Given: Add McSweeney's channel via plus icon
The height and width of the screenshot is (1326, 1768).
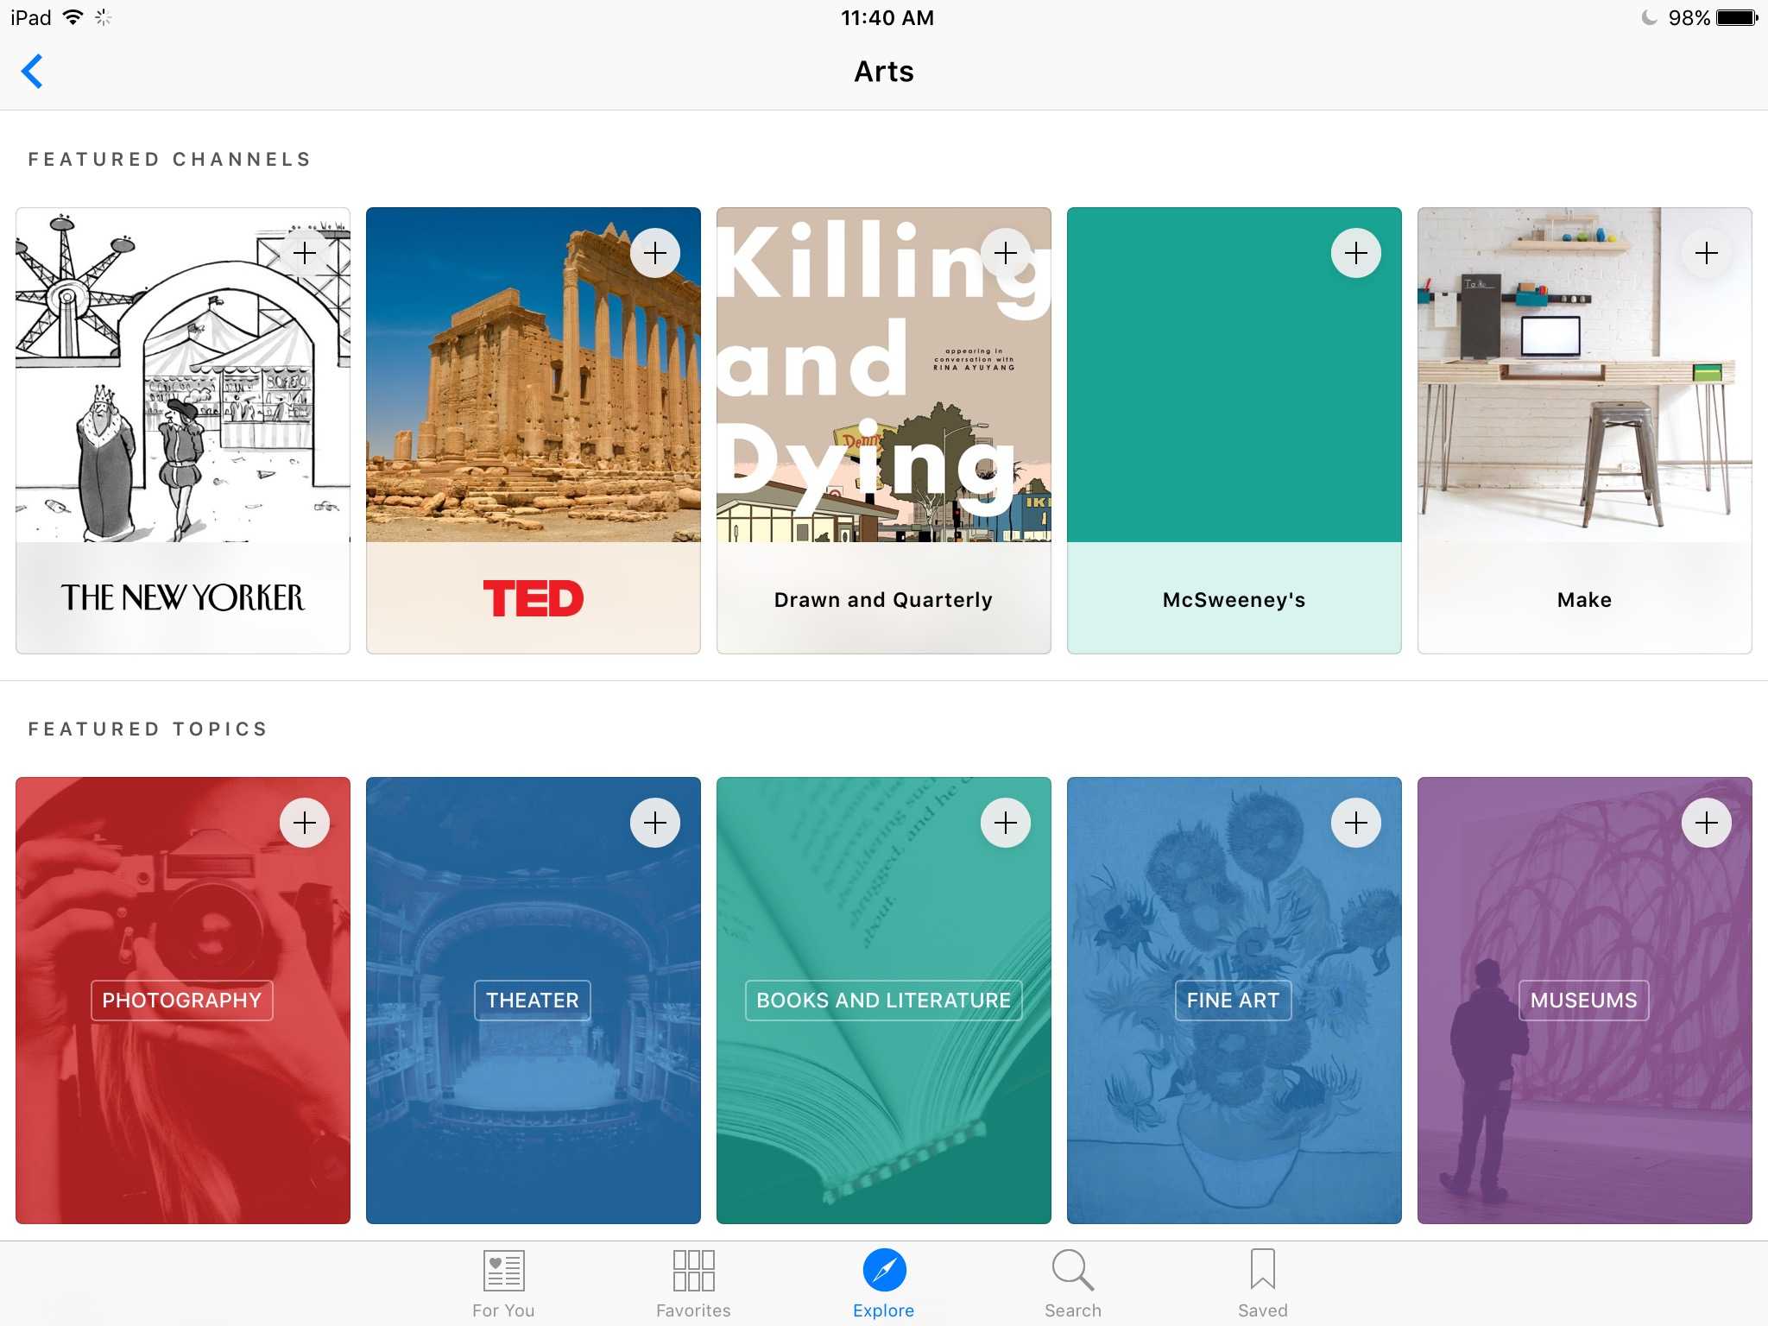Looking at the screenshot, I should tap(1356, 253).
